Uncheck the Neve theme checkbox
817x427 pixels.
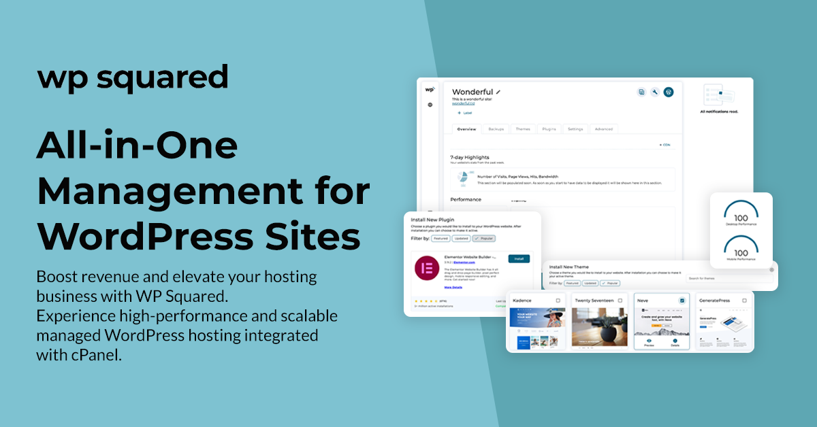pyautogui.click(x=682, y=300)
